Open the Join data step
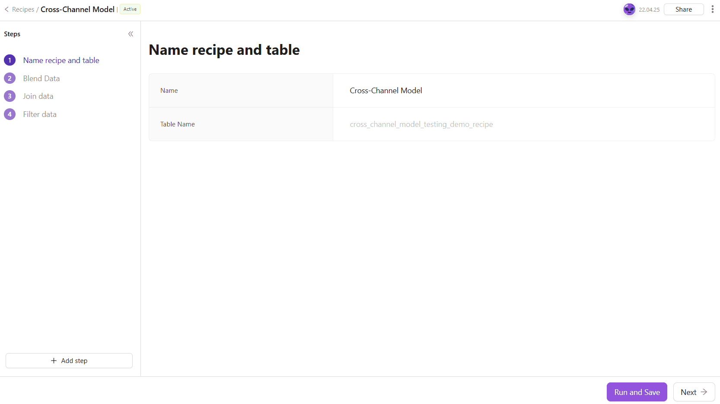 38,96
